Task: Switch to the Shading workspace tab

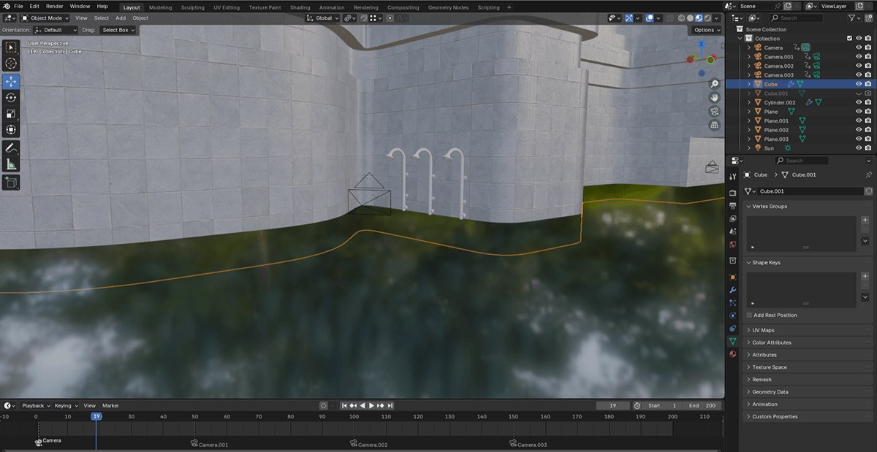Action: tap(300, 7)
